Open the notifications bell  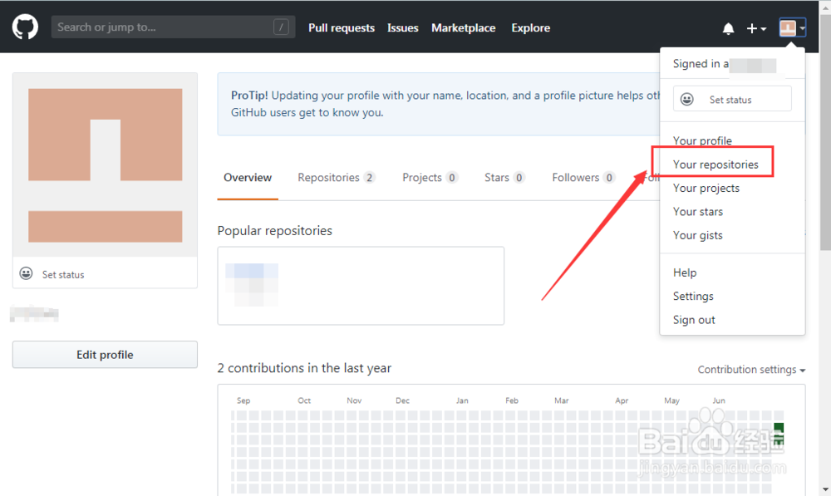click(728, 28)
